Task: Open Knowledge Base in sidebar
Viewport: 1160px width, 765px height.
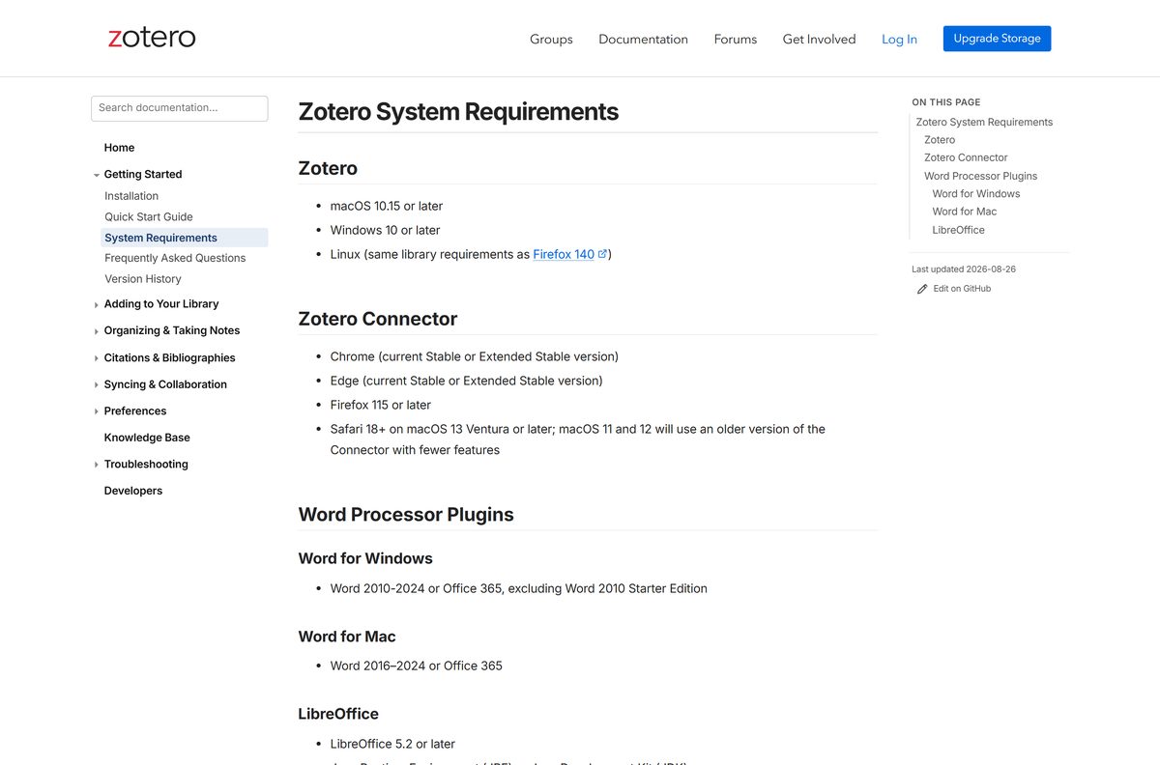Action: [x=147, y=438]
